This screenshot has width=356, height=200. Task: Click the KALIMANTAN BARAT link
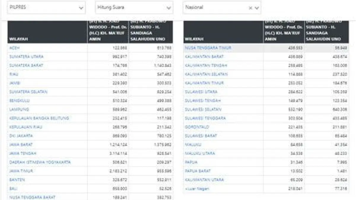[x=204, y=57]
